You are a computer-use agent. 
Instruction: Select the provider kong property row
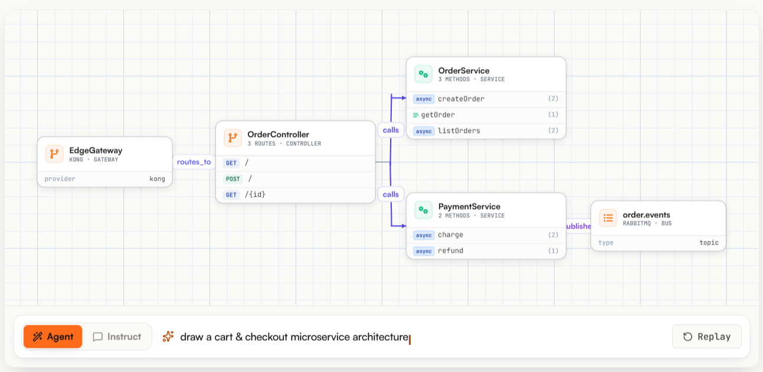pos(105,178)
